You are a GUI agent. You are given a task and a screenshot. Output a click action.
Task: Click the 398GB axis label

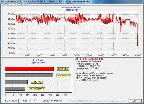click(113, 55)
